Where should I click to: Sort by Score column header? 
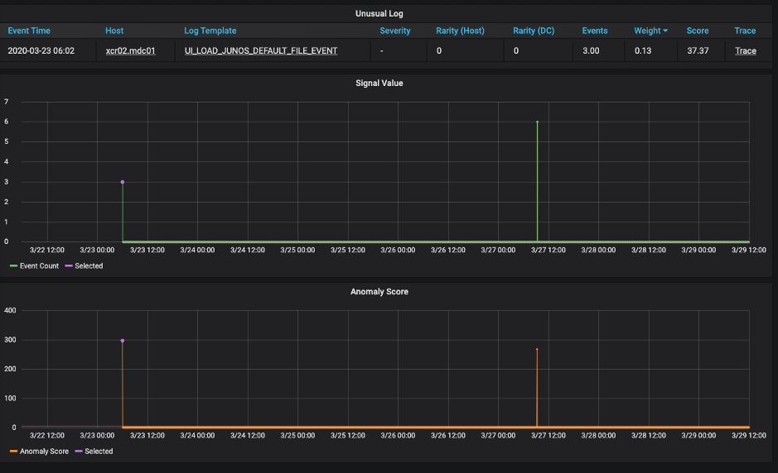coord(697,31)
